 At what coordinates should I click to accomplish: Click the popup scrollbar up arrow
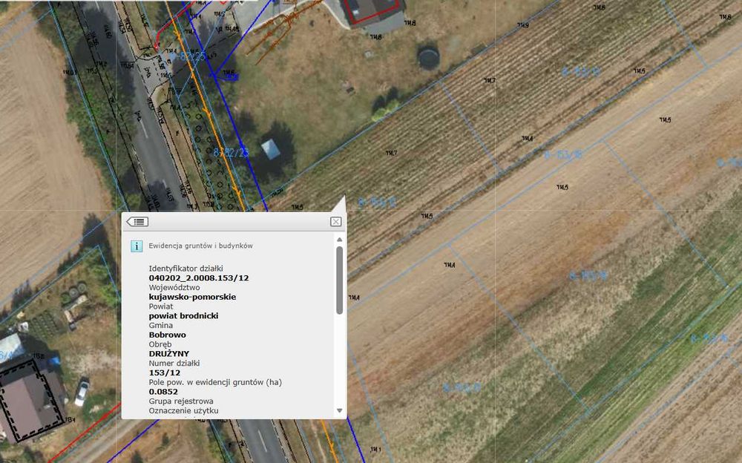339,240
